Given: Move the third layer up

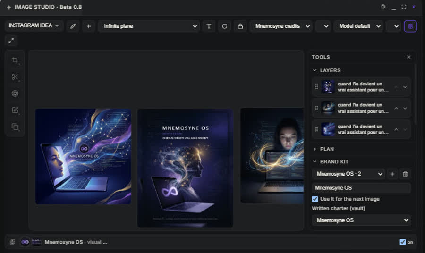Looking at the screenshot, I should click(396, 129).
